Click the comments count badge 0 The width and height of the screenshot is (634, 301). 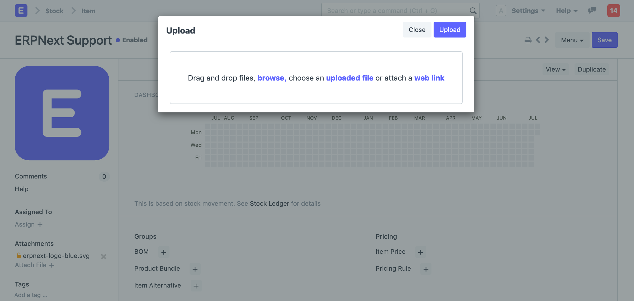(104, 177)
